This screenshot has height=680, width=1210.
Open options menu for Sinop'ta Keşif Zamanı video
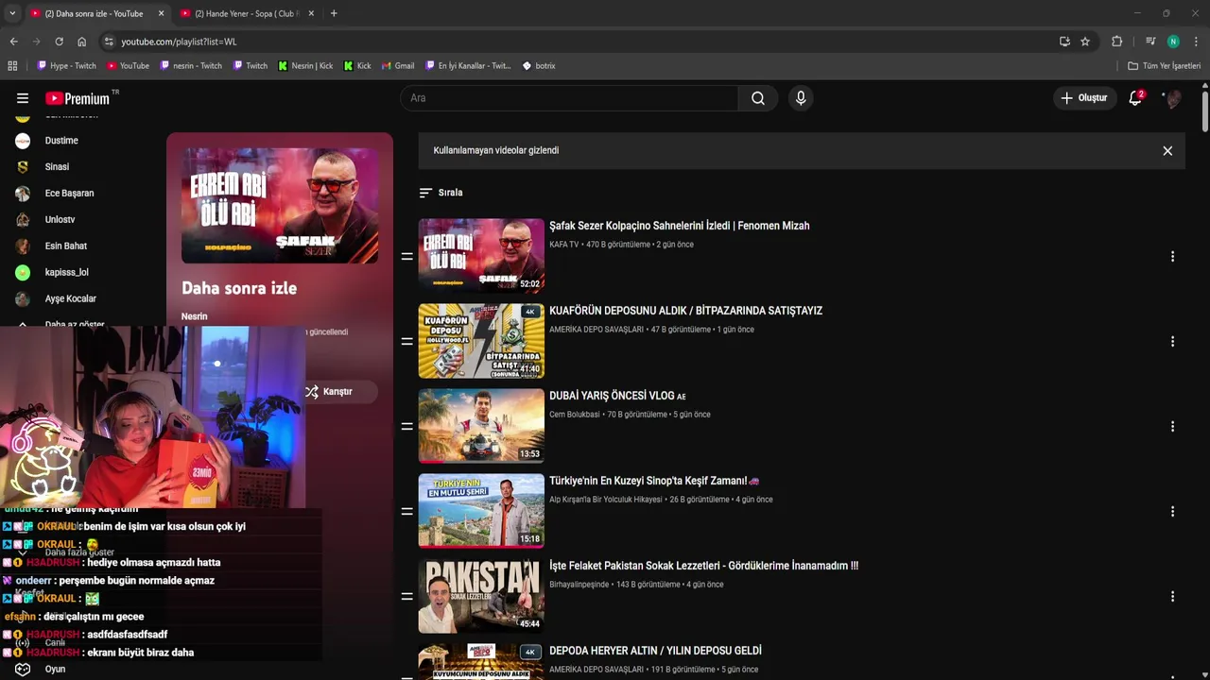click(x=1172, y=512)
